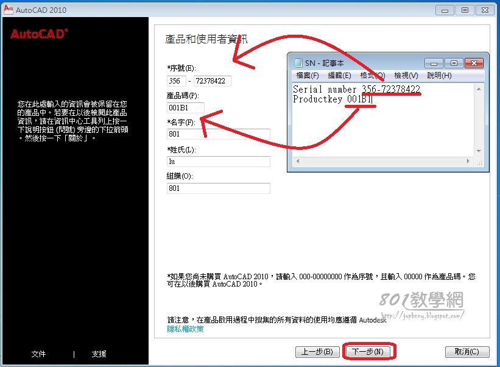Viewport: 500px width, 367px height.
Task: Click Notepad horizontal scrollbar right arrow
Action: tap(468, 162)
